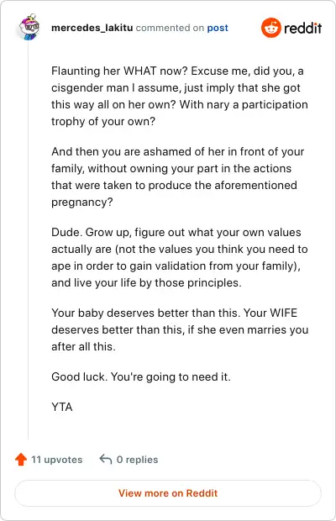Image resolution: width=336 pixels, height=521 pixels.
Task: Click the orange Reddit Snoo logo icon
Action: [271, 28]
